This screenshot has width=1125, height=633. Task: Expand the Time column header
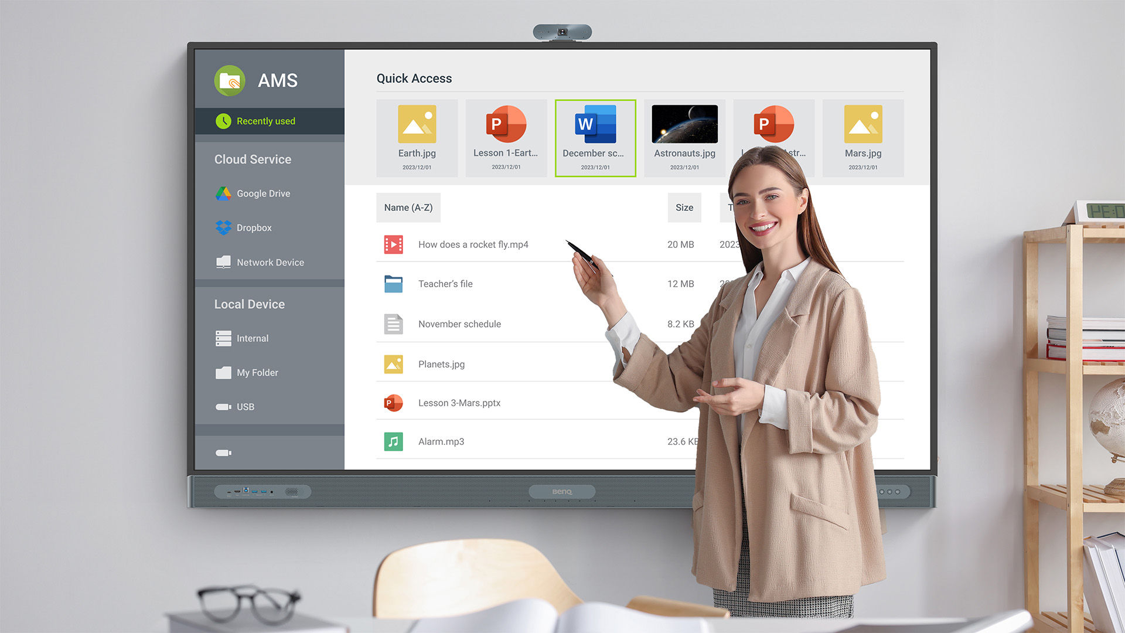click(735, 207)
